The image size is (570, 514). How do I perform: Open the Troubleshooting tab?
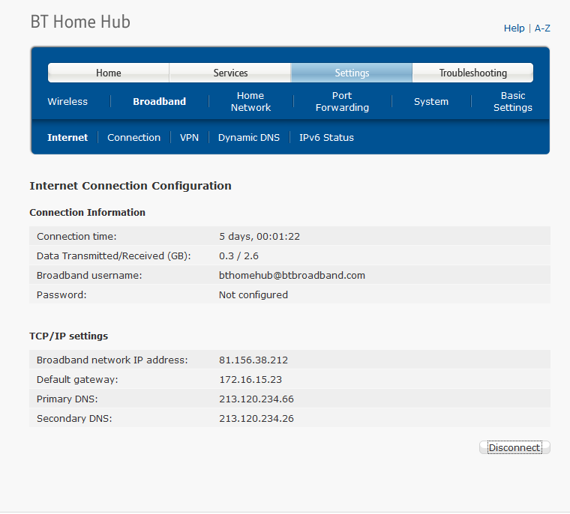[473, 73]
